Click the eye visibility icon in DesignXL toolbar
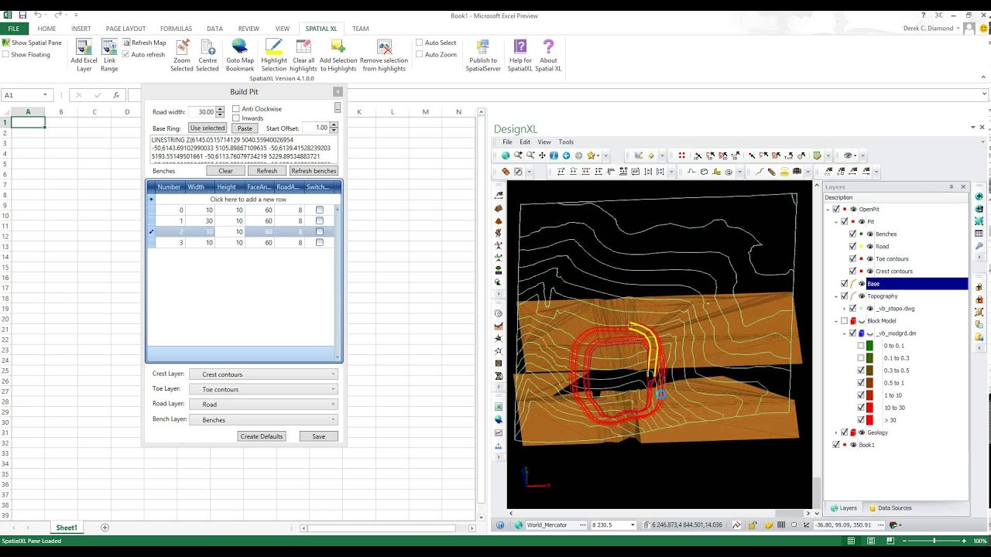 tap(849, 155)
